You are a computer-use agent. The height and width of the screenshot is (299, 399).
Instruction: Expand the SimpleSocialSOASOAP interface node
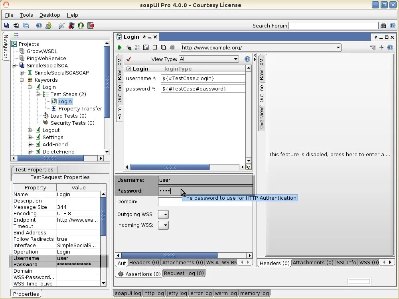pos(22,73)
